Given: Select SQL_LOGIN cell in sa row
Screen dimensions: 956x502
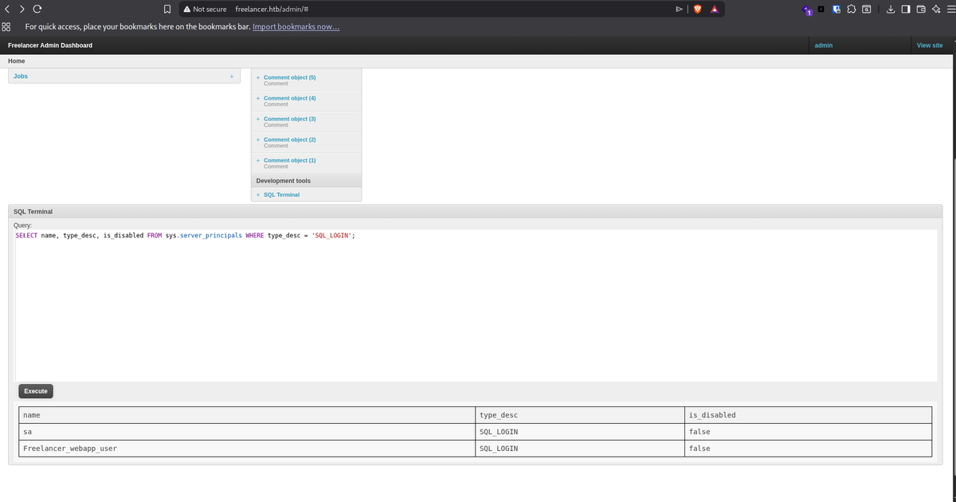Looking at the screenshot, I should [x=580, y=432].
